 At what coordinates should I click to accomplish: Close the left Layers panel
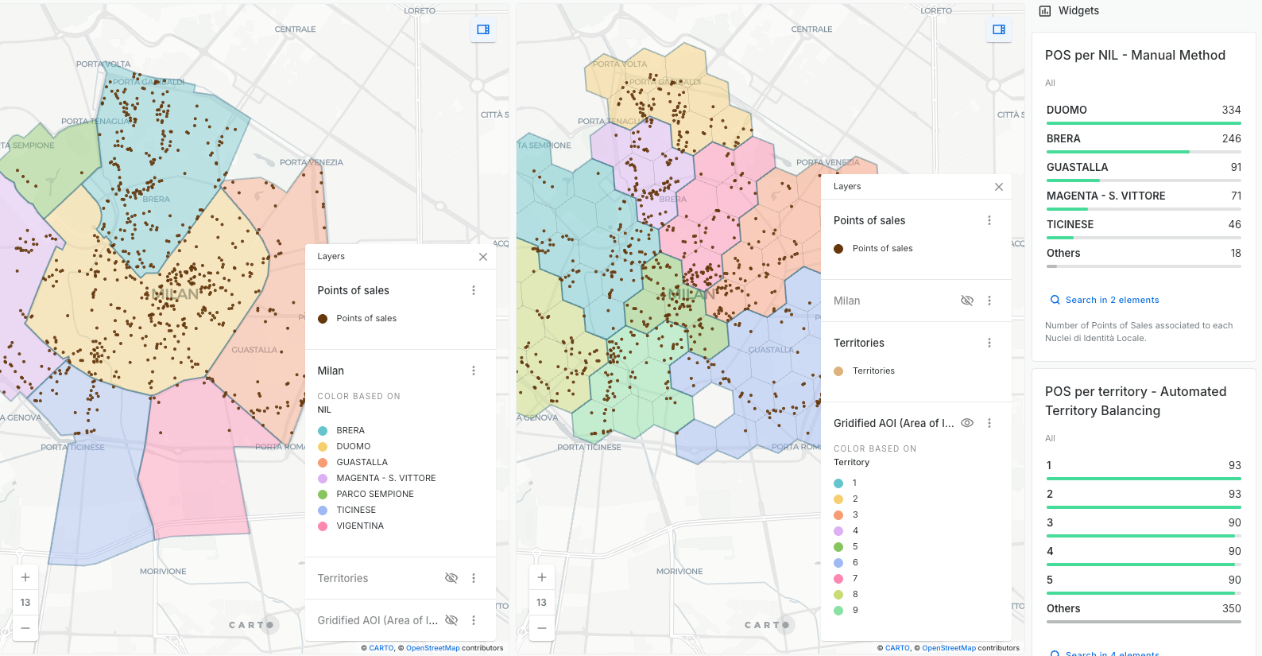[x=483, y=257]
